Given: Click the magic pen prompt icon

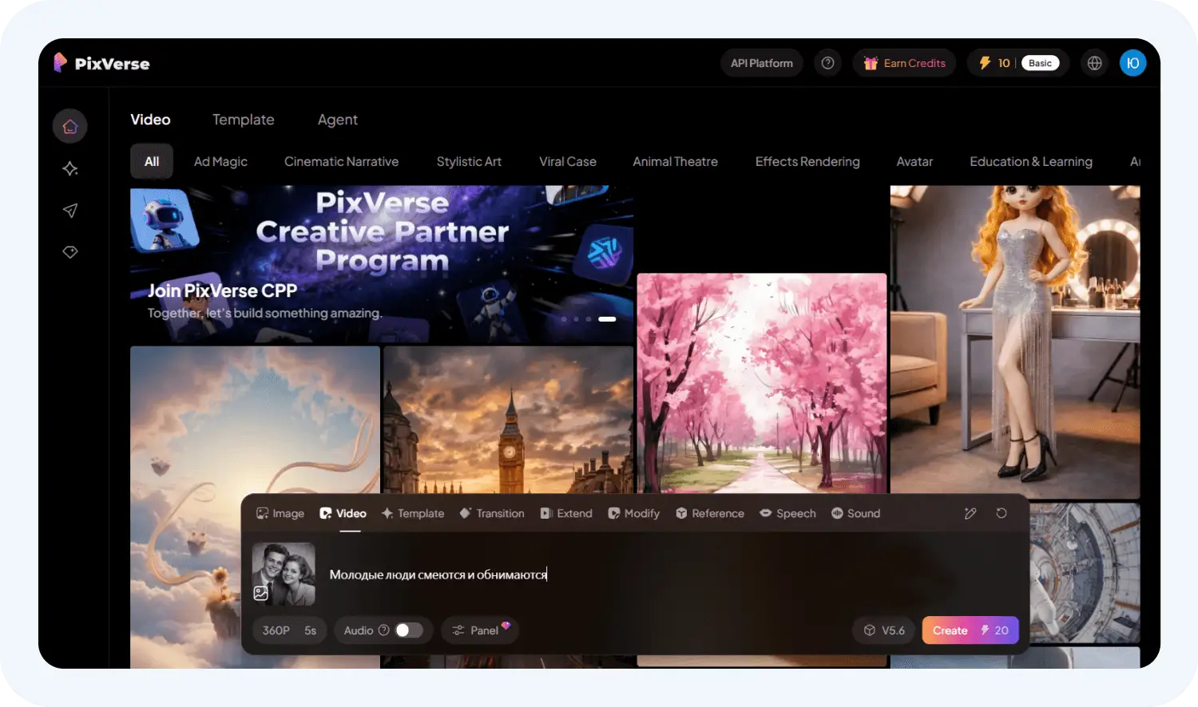Looking at the screenshot, I should coord(970,513).
